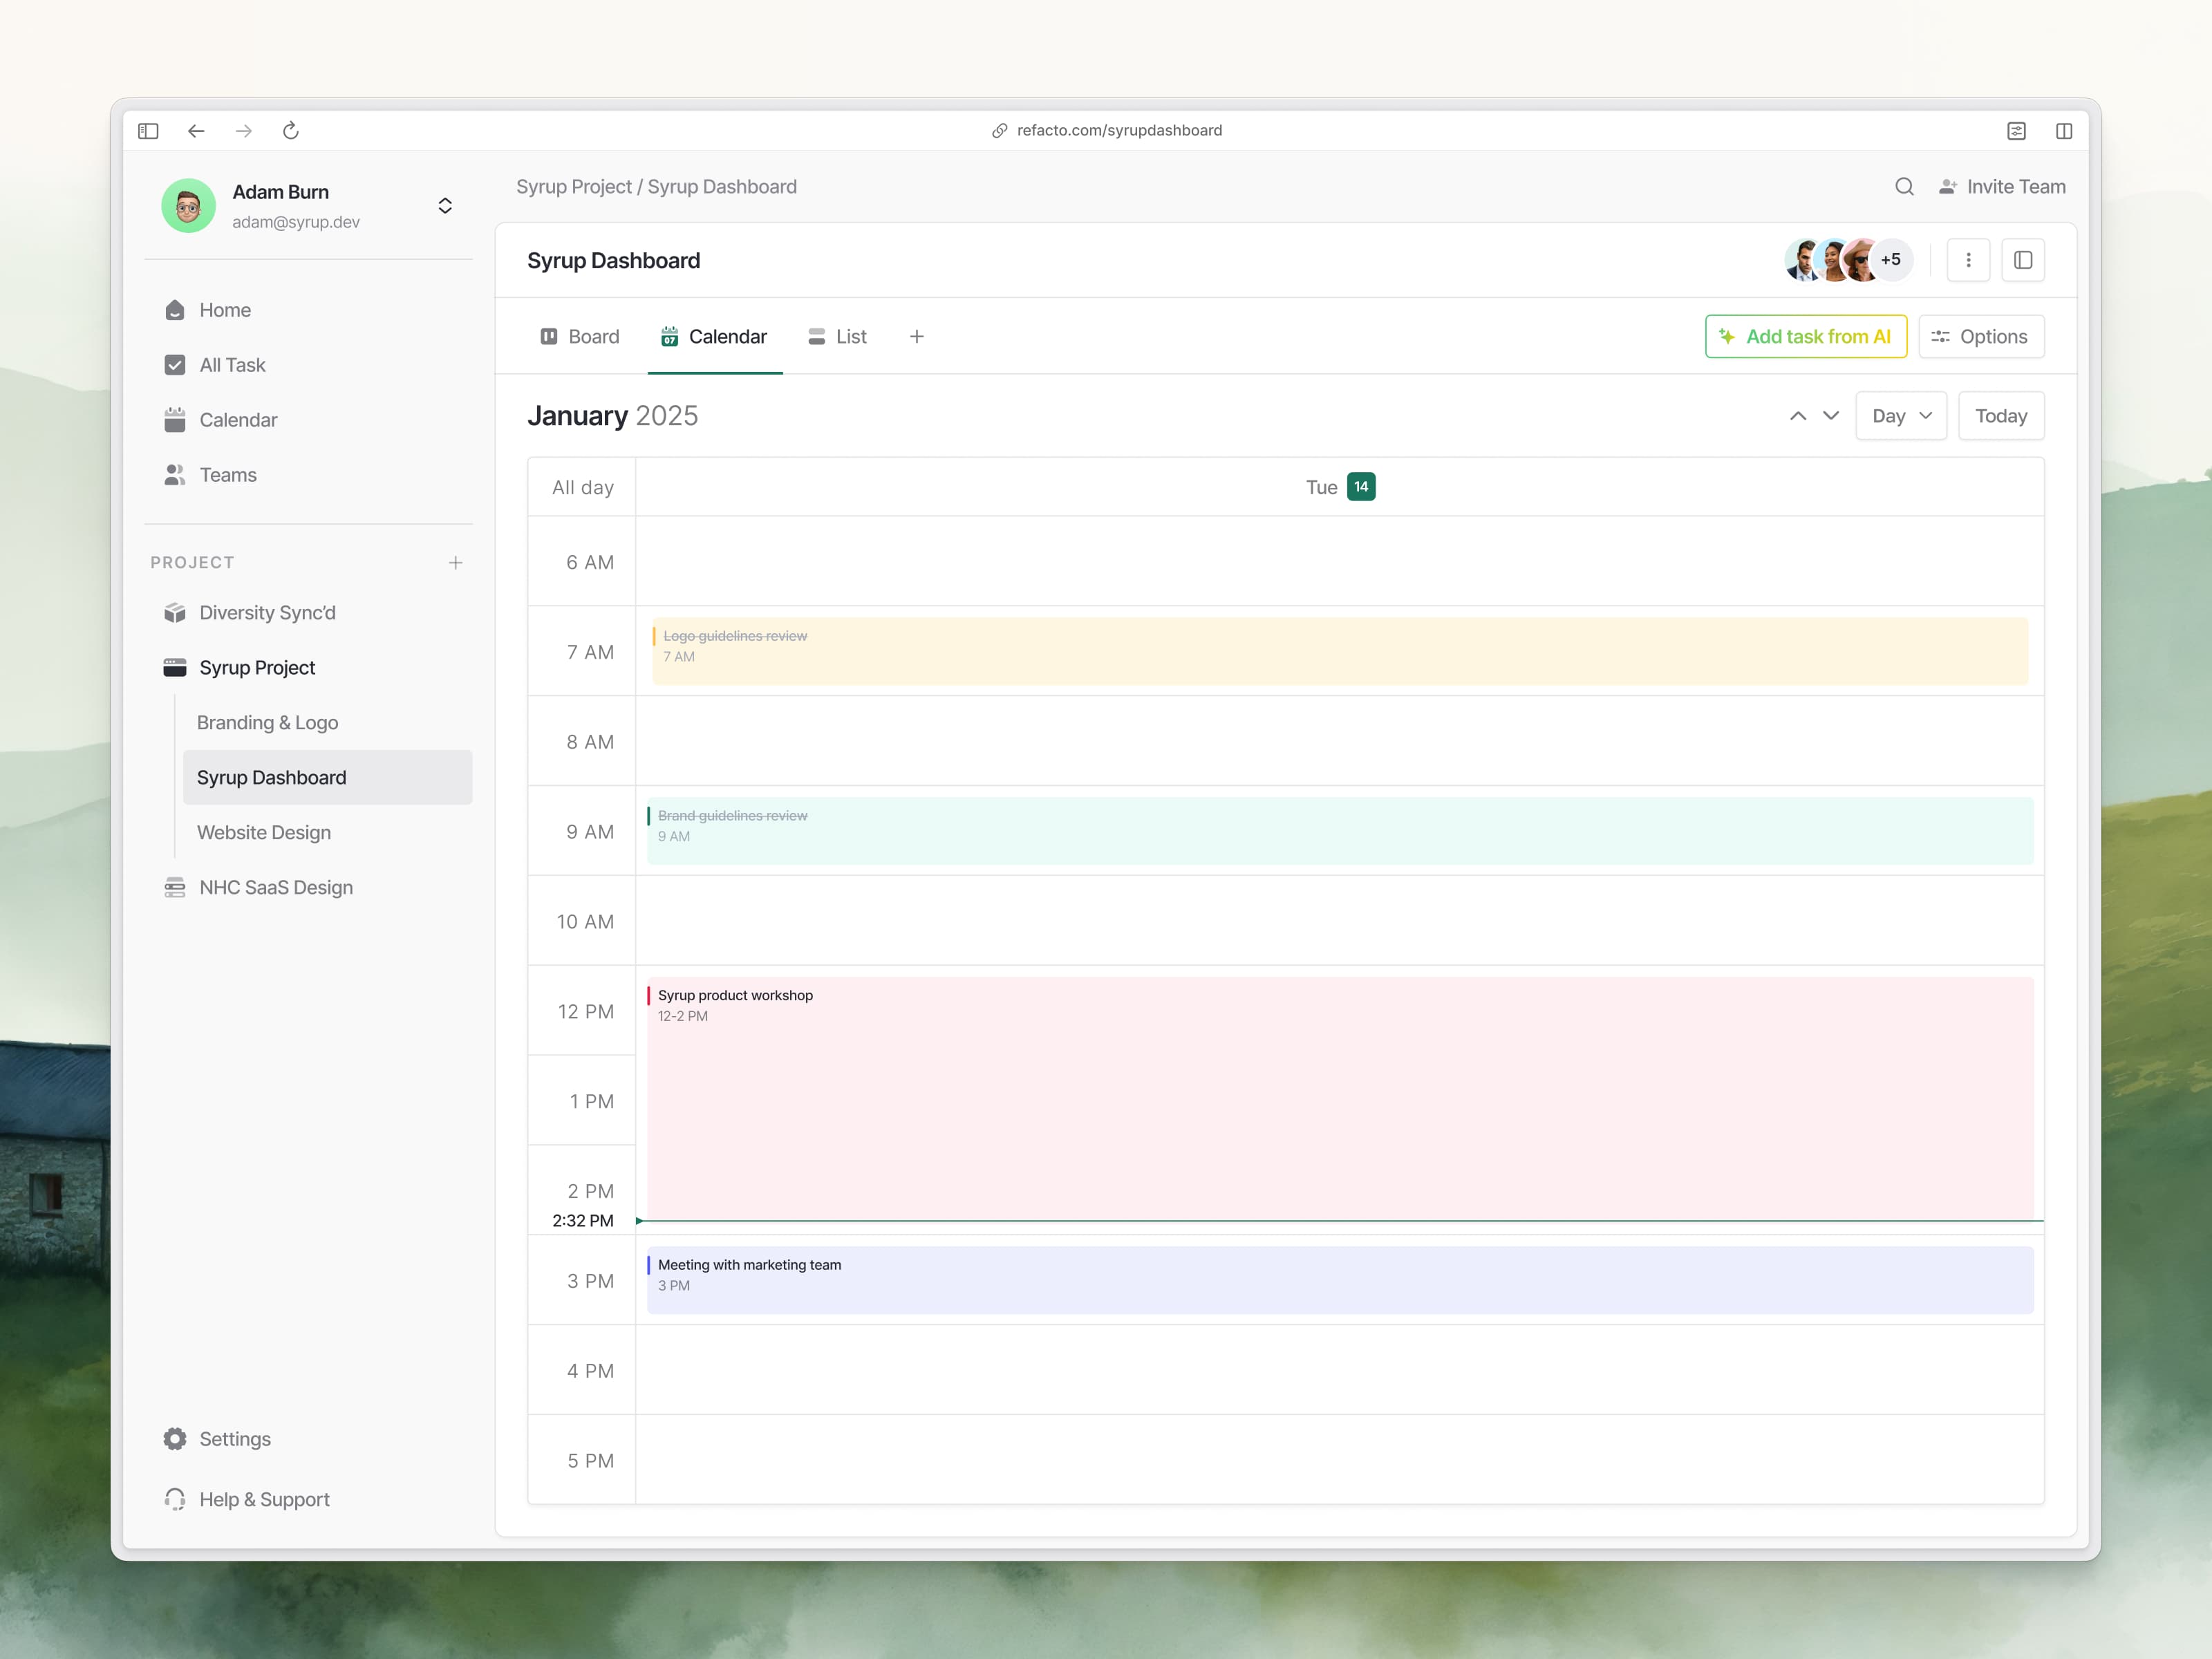This screenshot has height=1659, width=2212.
Task: Add a new view tab with plus
Action: coord(917,337)
